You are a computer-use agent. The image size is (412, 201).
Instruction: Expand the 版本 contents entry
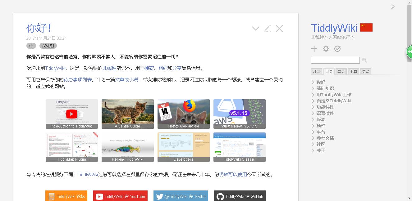313,119
